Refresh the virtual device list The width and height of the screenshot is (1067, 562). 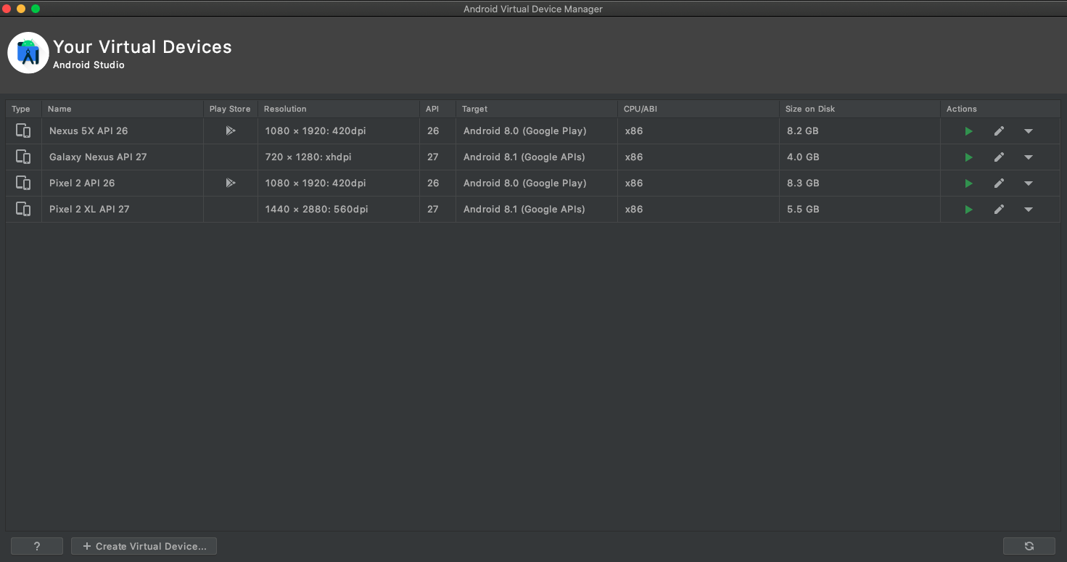[x=1029, y=546]
